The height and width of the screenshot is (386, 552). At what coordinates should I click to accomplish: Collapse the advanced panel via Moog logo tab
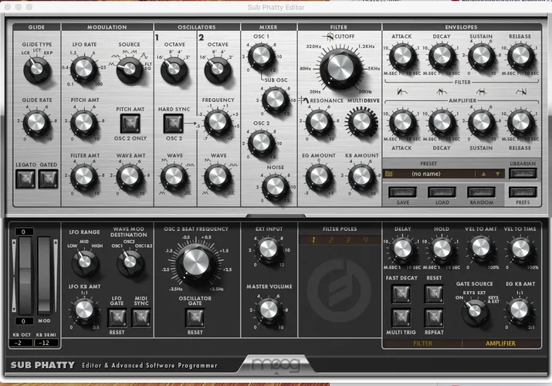click(x=276, y=364)
